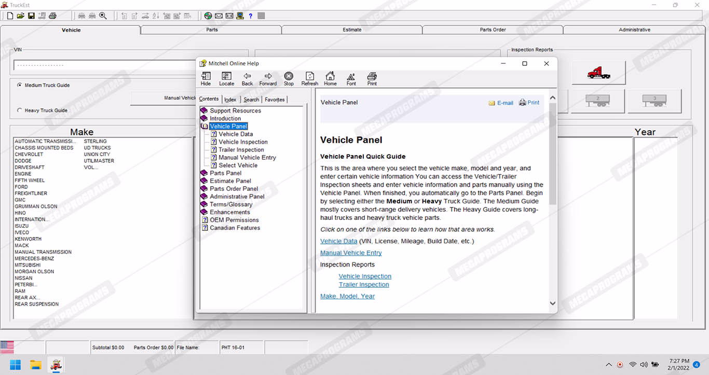This screenshot has height=375, width=709.
Task: Open the Contents tab in help
Action: [209, 99]
